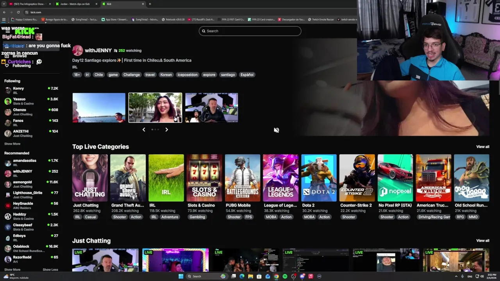View all Top Live Categories
This screenshot has height=281, width=500.
[x=482, y=147]
